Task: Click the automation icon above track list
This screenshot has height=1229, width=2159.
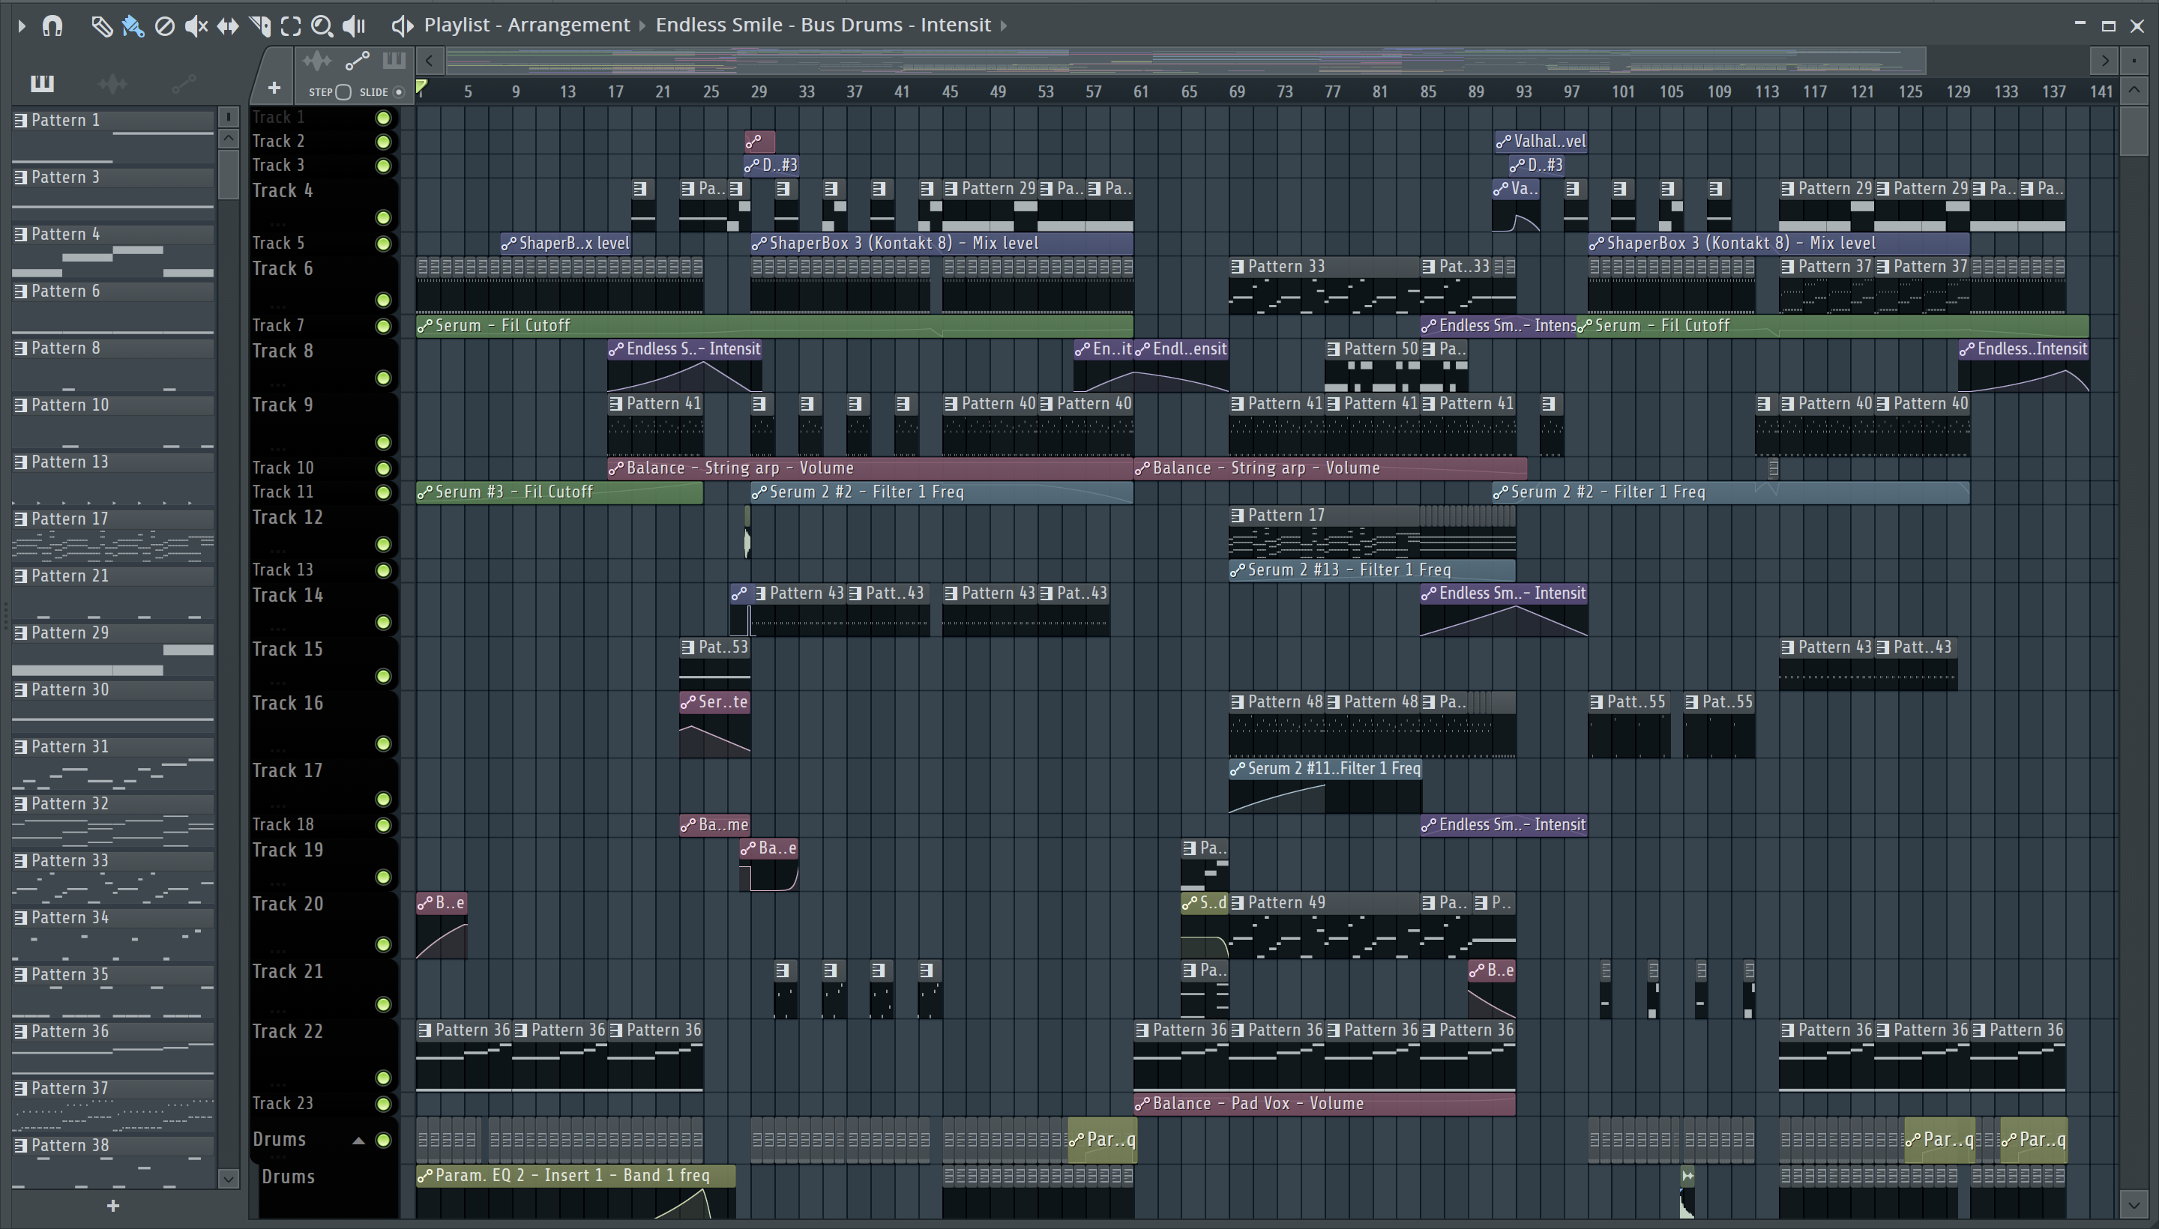Action: pyautogui.click(x=357, y=61)
